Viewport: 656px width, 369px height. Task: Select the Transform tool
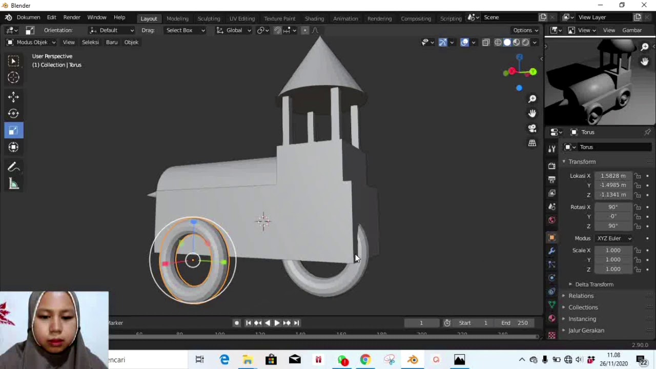(x=14, y=147)
